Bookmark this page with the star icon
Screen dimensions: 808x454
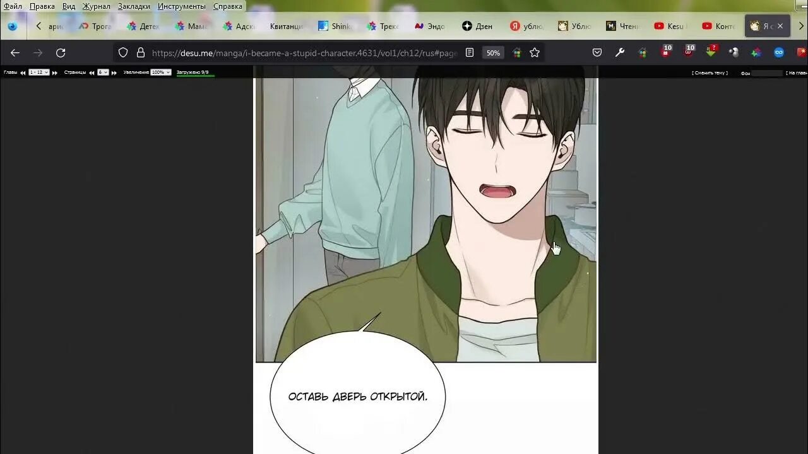(x=535, y=53)
